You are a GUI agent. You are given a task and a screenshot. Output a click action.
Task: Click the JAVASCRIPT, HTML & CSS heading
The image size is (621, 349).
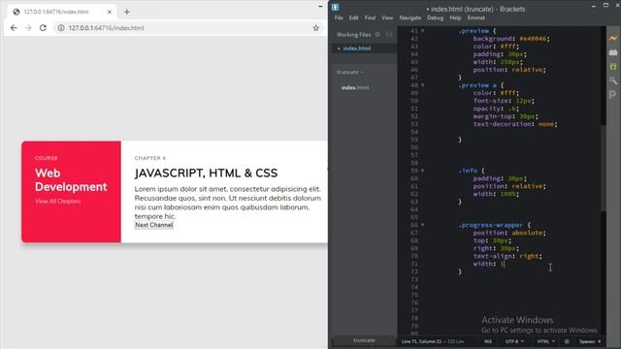pyautogui.click(x=206, y=173)
